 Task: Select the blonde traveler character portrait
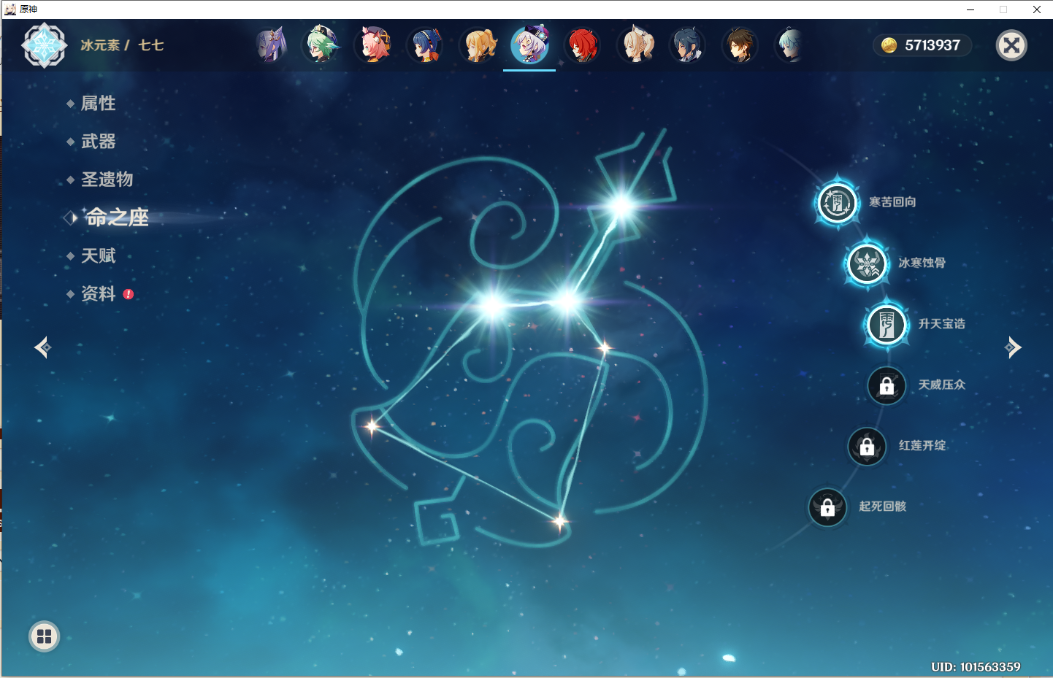coord(479,45)
